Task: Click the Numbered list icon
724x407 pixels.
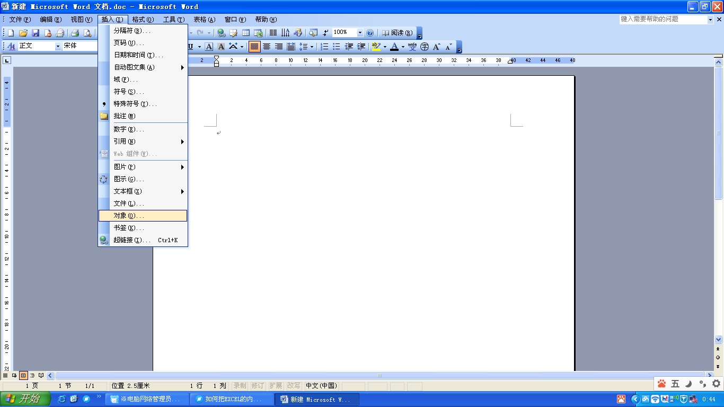Action: 324,47
